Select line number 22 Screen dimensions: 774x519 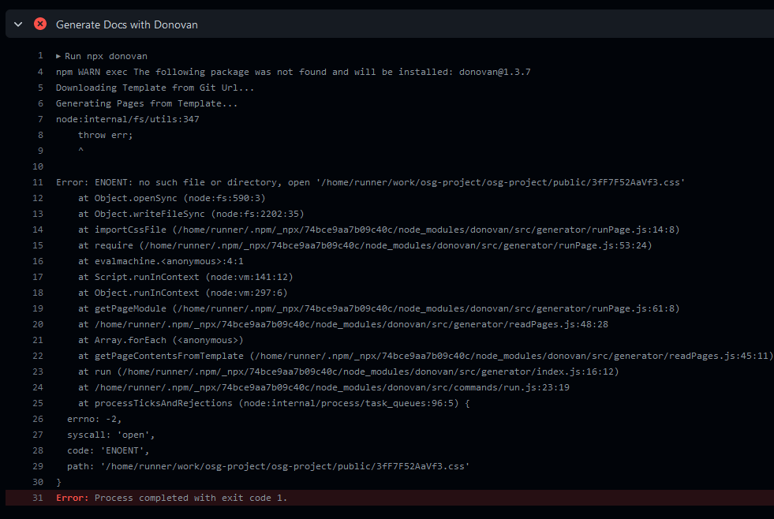tap(38, 356)
